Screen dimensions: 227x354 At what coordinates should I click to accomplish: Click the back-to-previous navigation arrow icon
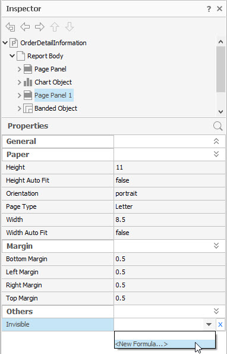tap(10, 27)
